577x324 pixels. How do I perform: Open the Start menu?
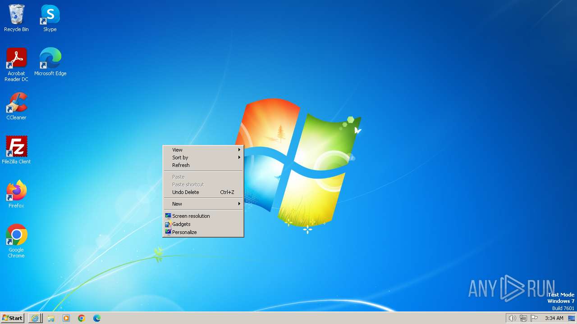13,318
